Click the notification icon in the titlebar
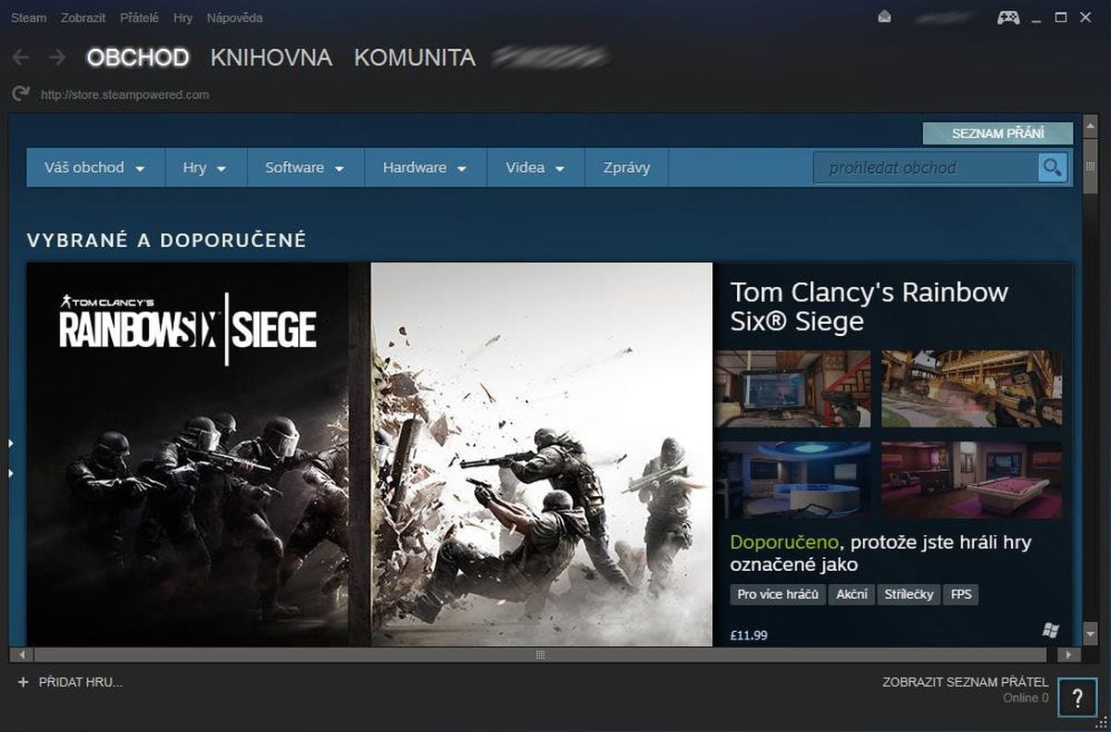Viewport: 1111px width, 732px height. click(883, 15)
